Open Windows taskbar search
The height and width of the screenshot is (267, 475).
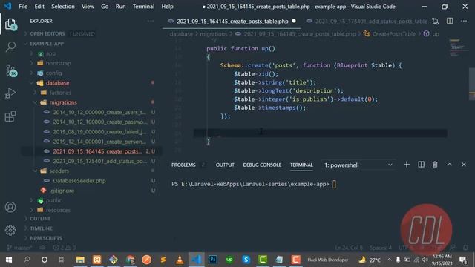(27, 260)
